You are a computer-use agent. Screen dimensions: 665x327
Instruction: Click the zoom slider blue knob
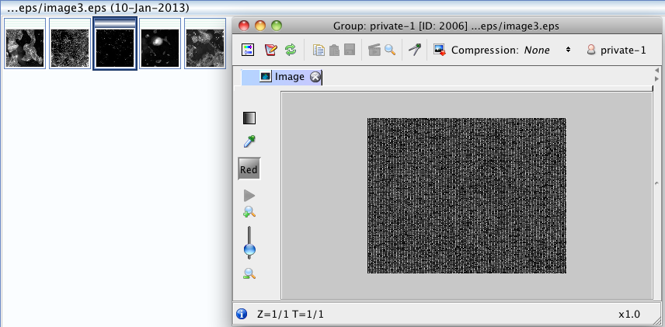coord(250,249)
